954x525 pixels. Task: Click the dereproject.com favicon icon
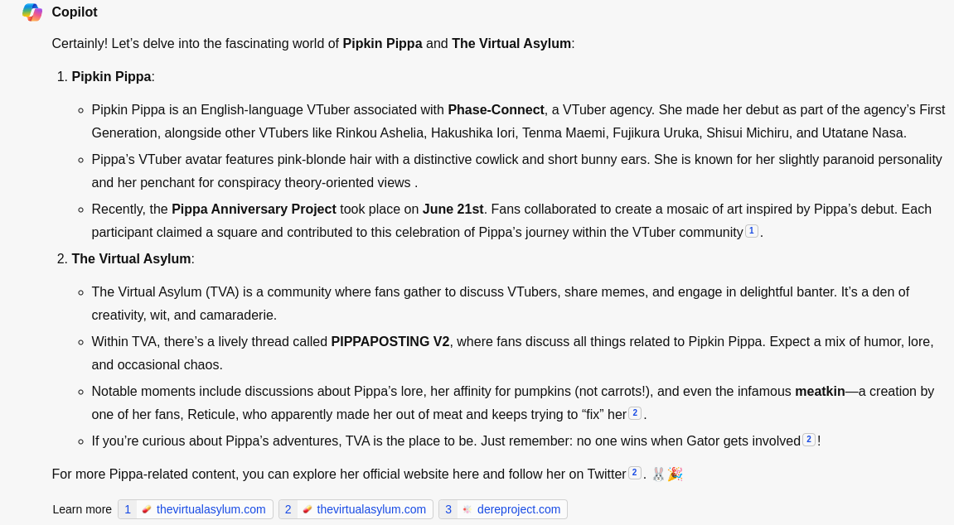click(x=467, y=509)
